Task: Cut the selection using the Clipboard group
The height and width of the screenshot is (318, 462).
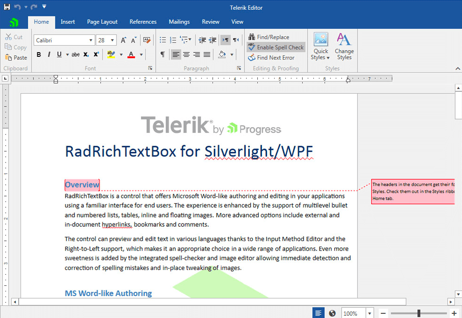Action: [14, 36]
